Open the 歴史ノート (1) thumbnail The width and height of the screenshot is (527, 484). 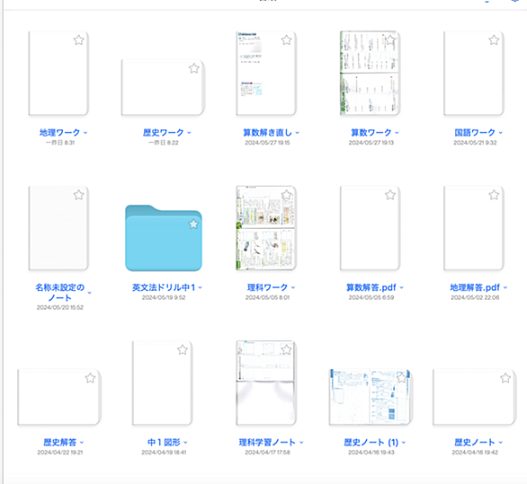371,397
